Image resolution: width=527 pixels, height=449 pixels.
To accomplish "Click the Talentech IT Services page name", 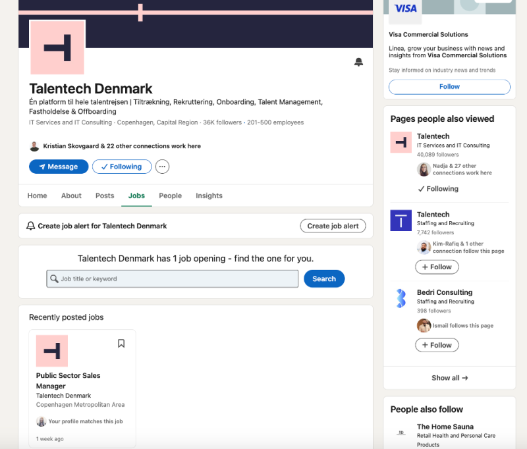I will coord(433,136).
